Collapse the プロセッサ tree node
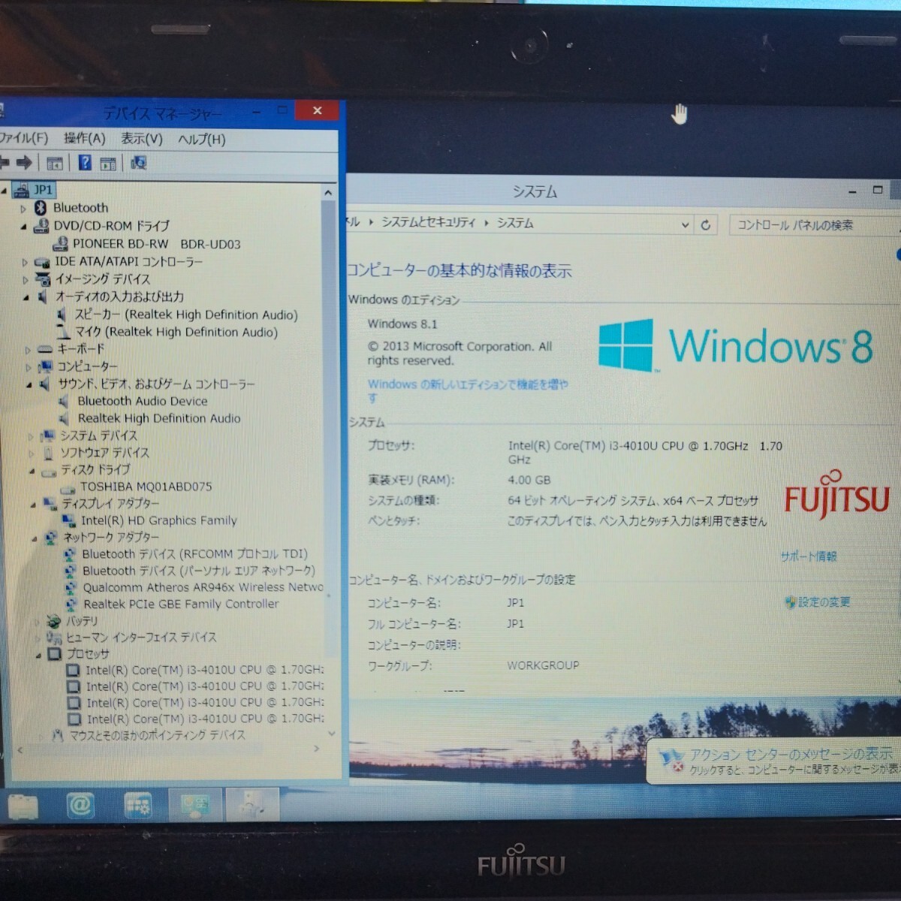This screenshot has height=901, width=901. pyautogui.click(x=38, y=655)
